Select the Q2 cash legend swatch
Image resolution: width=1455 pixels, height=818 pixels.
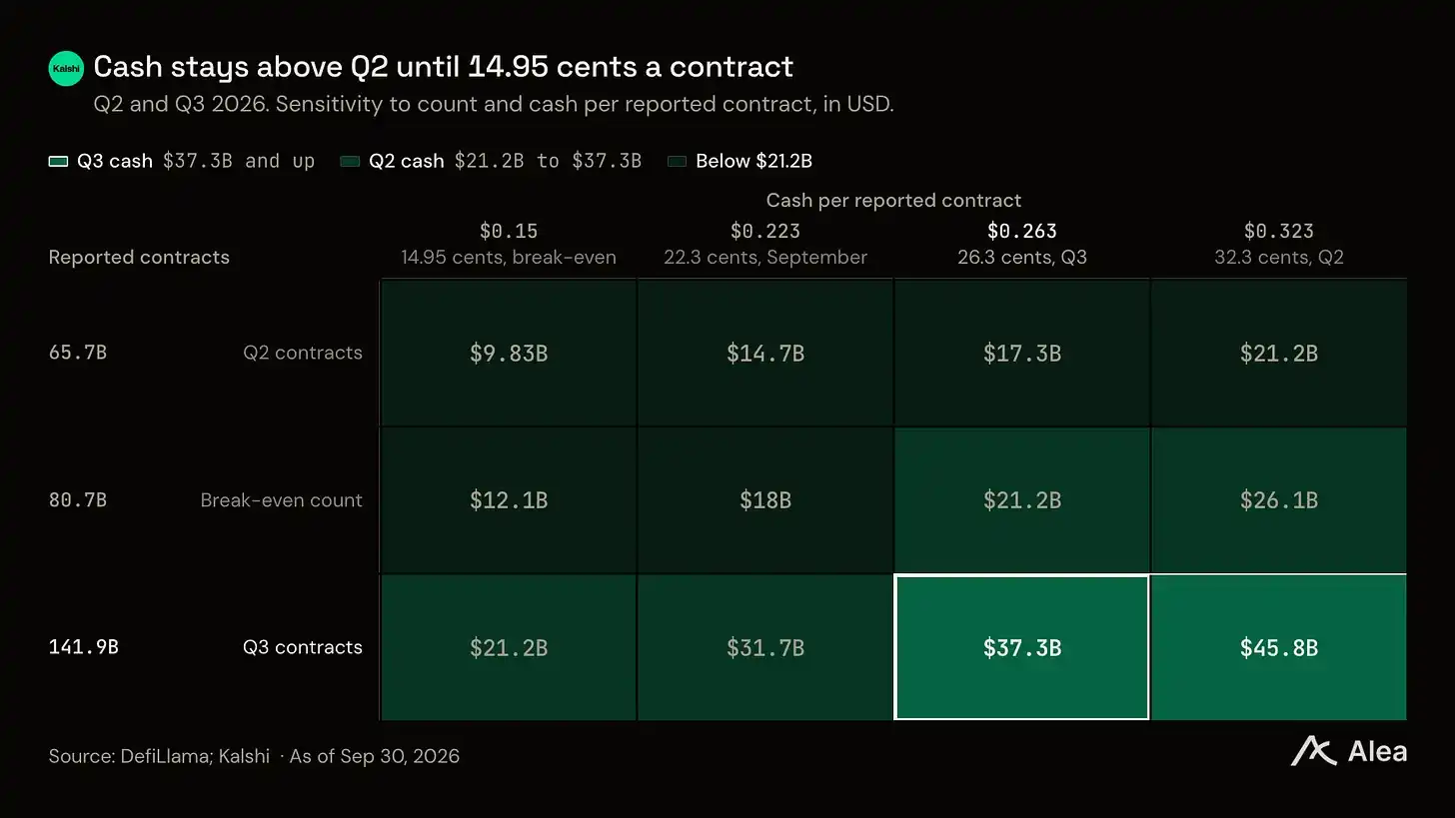point(350,161)
